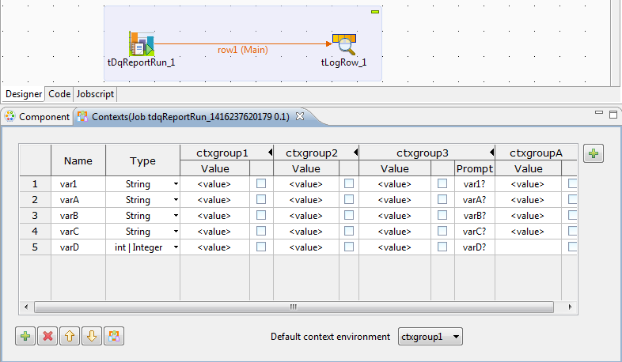Collapse the job subjob with minimize marker
This screenshot has height=362, width=622.
(375, 13)
